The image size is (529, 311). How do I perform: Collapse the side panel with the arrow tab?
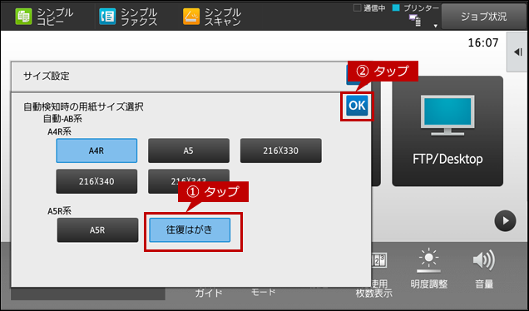coord(518,52)
